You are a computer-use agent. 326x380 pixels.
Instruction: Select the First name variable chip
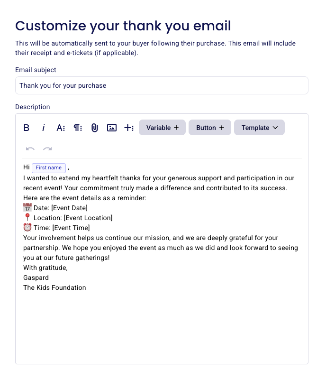point(49,168)
